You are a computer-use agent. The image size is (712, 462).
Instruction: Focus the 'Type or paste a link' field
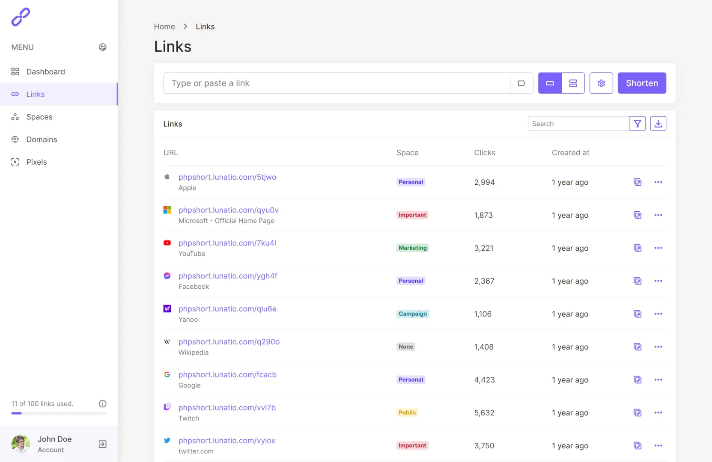pyautogui.click(x=337, y=83)
